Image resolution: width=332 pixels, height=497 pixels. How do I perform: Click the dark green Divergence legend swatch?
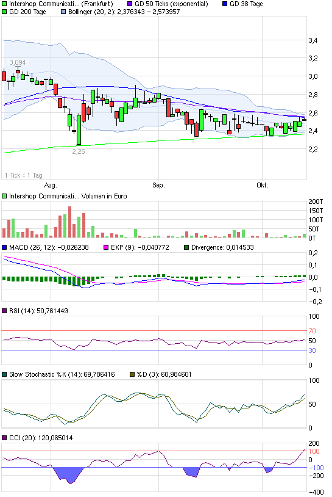[186, 247]
